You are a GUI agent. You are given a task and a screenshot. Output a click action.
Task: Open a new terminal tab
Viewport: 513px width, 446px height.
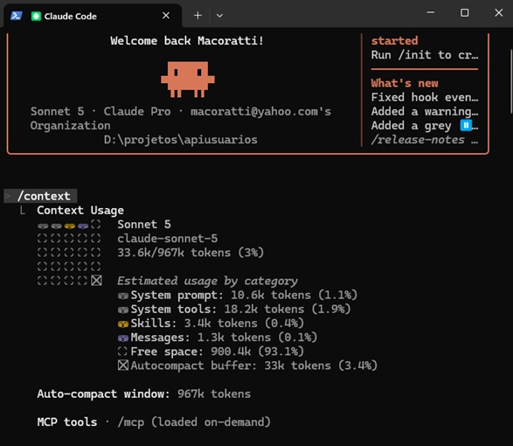point(198,16)
